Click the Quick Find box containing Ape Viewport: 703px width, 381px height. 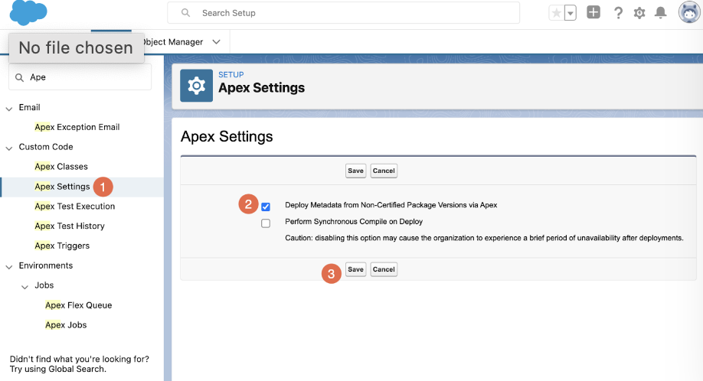(x=80, y=77)
